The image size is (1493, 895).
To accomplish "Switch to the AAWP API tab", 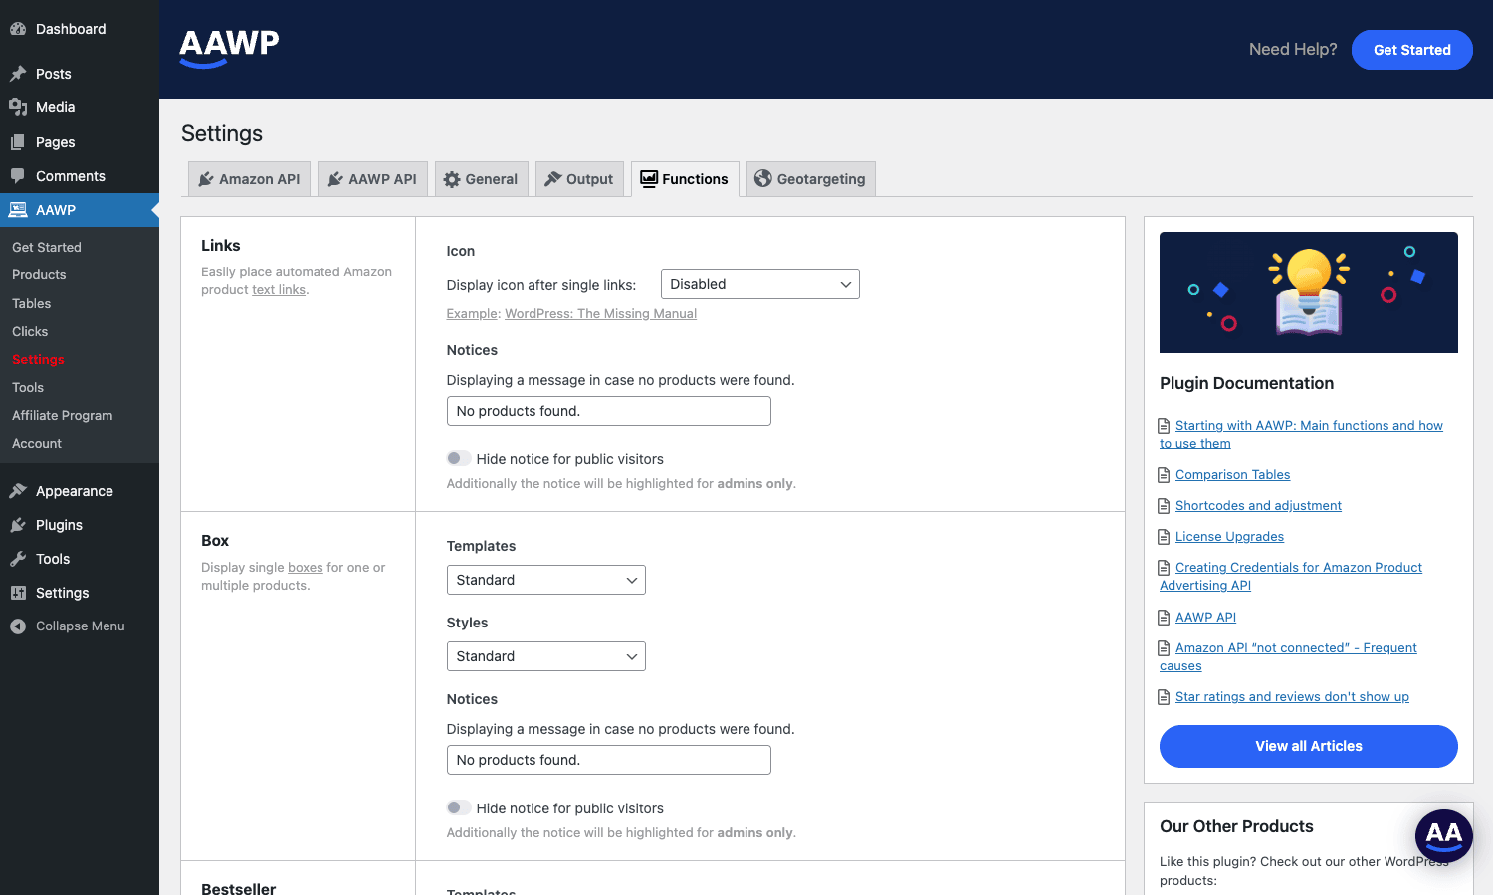I will (373, 179).
